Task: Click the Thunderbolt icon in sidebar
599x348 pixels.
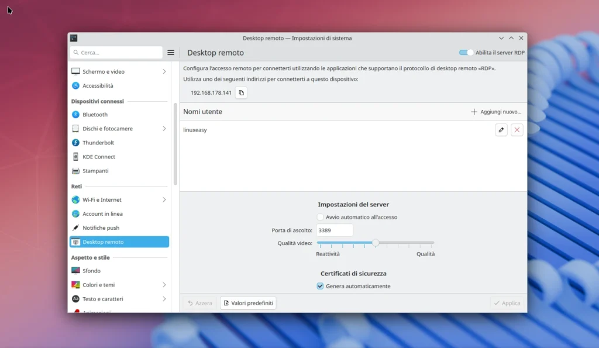Action: point(75,143)
